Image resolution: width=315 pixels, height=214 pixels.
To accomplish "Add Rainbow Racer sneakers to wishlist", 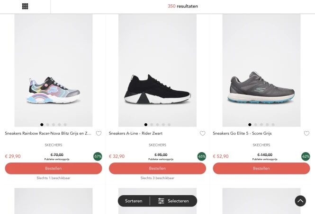I will [99, 133].
